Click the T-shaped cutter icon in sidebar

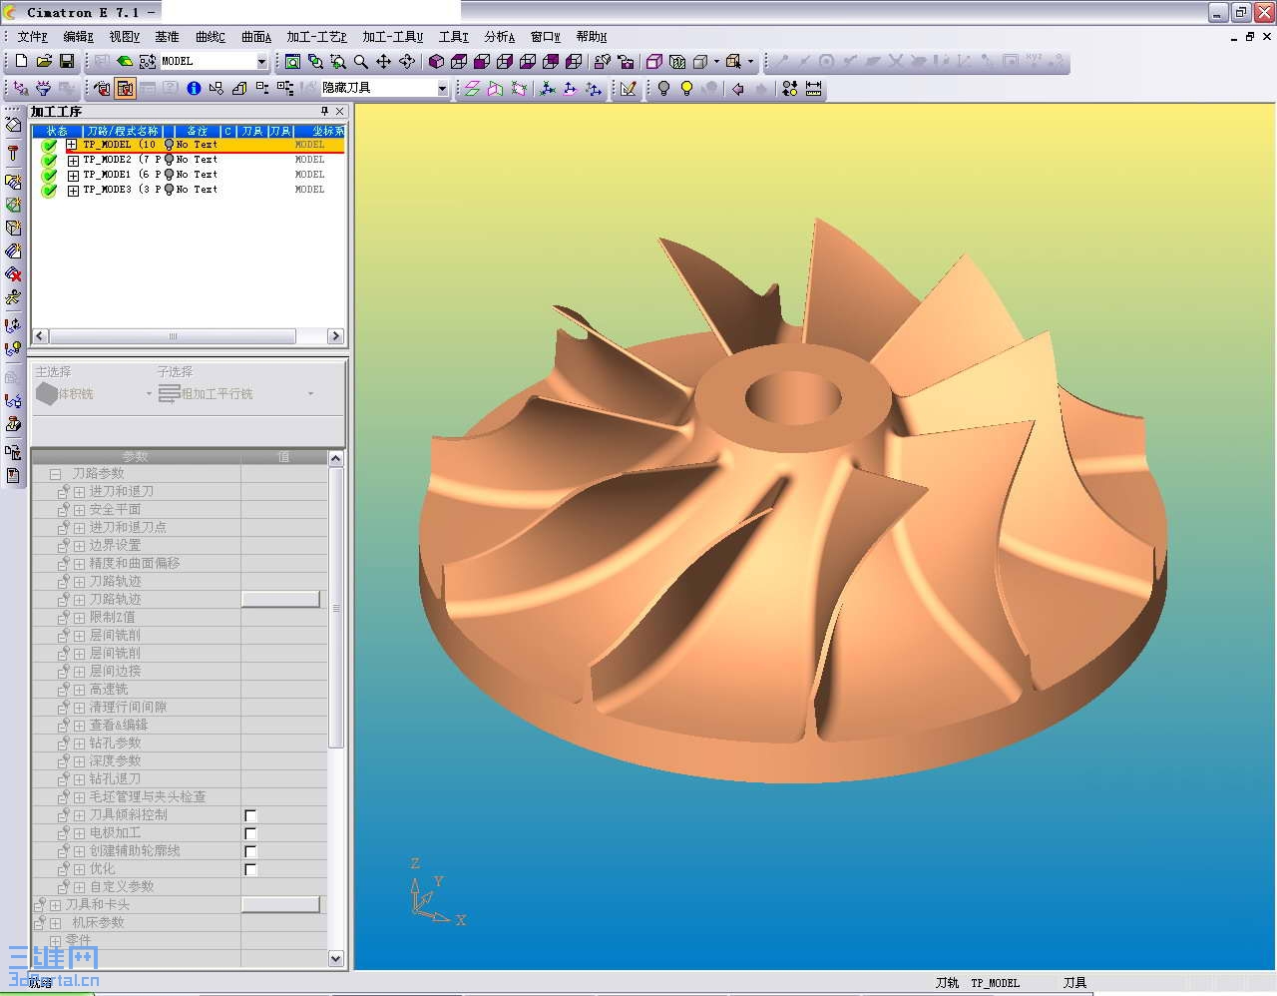pyautogui.click(x=13, y=153)
